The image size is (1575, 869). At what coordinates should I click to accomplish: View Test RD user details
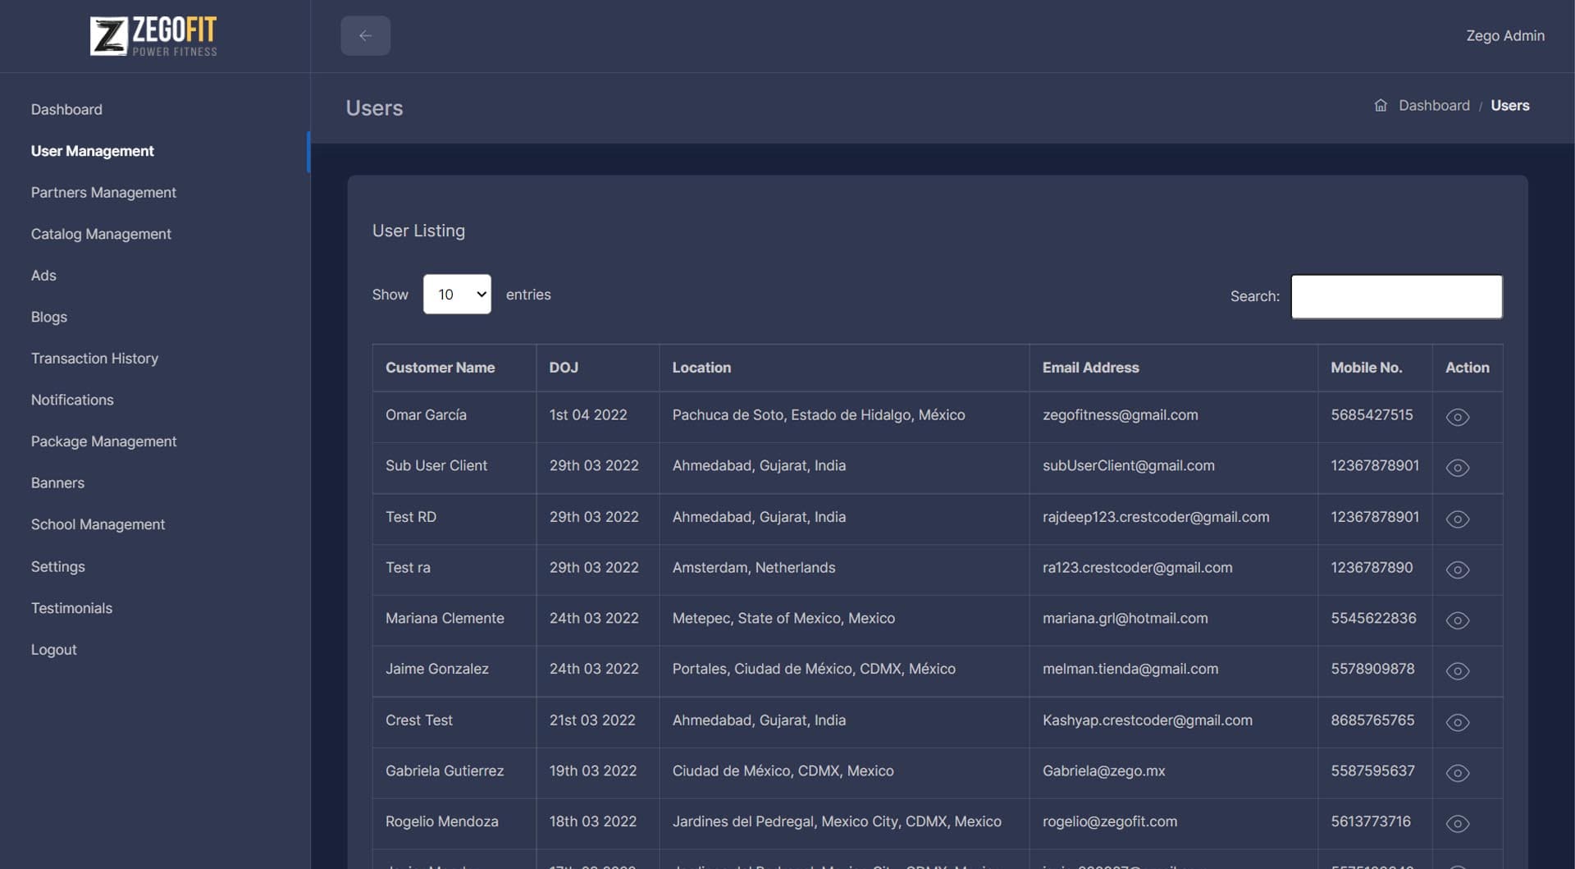coord(1457,519)
